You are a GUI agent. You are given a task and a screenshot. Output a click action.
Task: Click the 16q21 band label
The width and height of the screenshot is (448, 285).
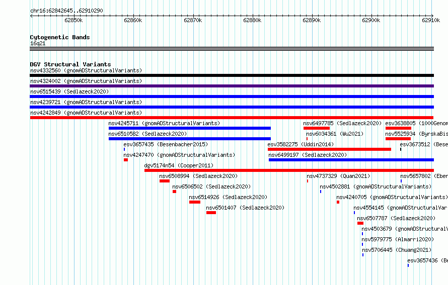point(38,43)
